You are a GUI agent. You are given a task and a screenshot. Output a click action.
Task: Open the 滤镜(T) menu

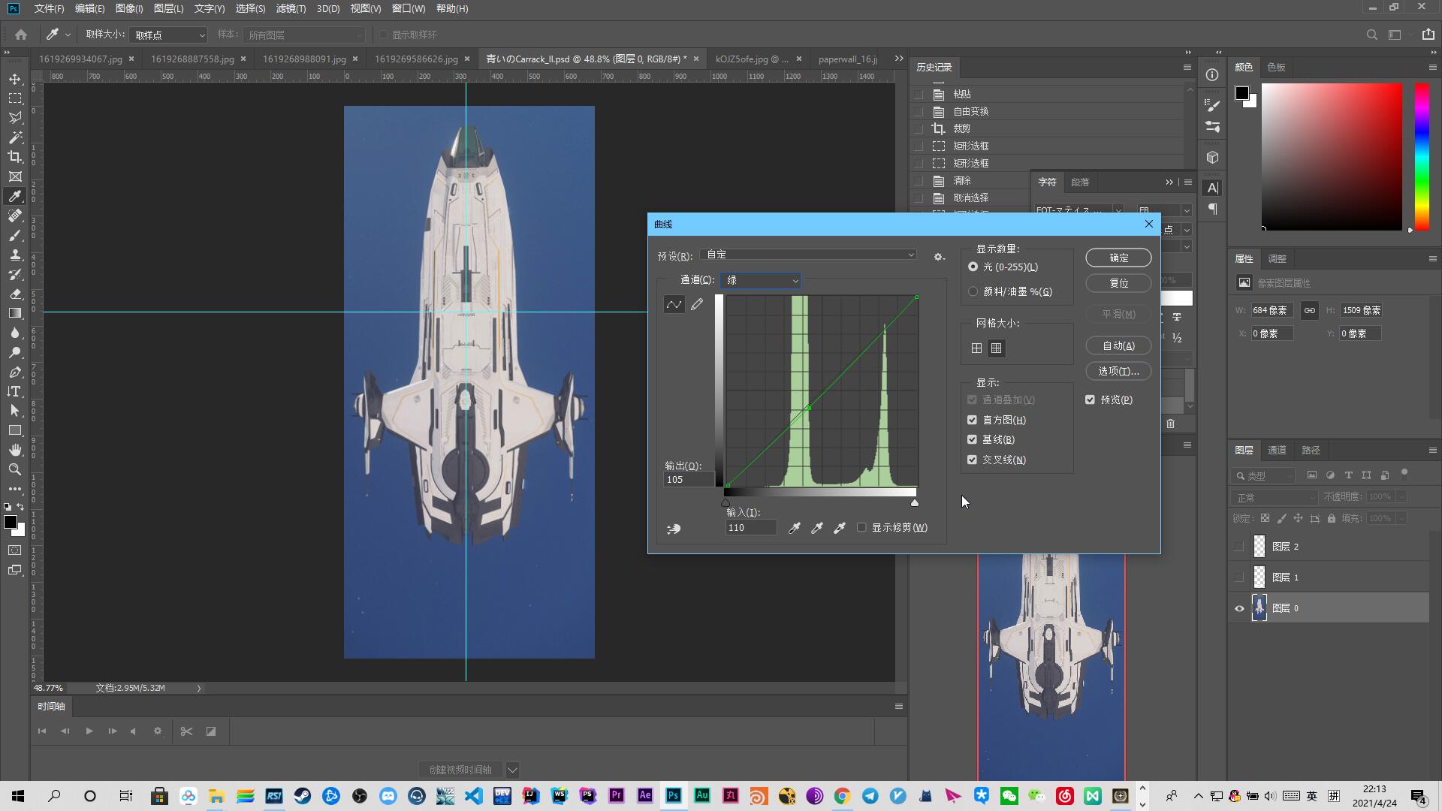point(291,8)
